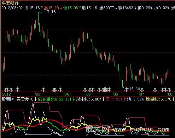The width and height of the screenshot is (175, 138).
Task: Click the amplitude value 振0.92%
Action: (x=162, y=8)
